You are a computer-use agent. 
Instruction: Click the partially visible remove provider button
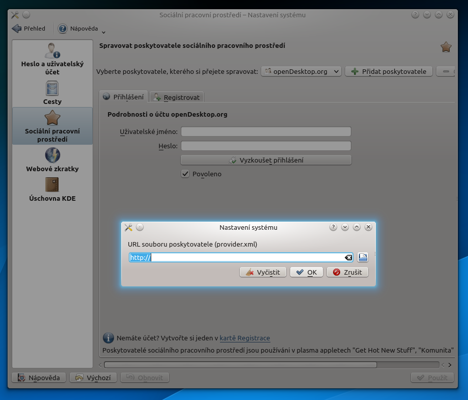point(446,71)
